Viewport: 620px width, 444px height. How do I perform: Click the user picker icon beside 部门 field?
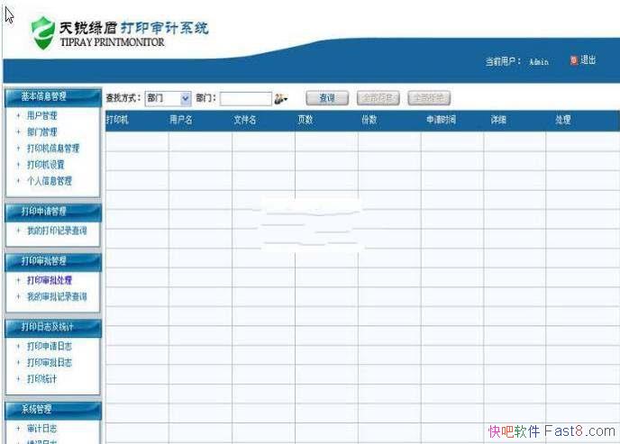tap(280, 98)
